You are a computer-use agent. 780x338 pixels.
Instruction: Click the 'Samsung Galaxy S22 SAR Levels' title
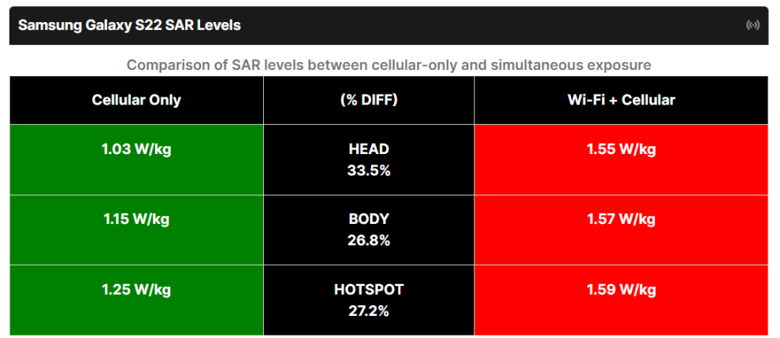(129, 25)
